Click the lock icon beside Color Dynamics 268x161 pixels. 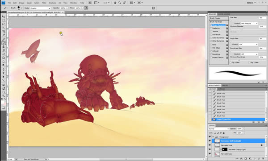pyautogui.click(x=227, y=38)
